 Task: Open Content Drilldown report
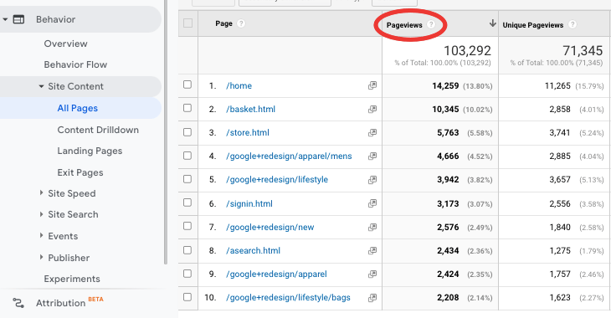[98, 130]
